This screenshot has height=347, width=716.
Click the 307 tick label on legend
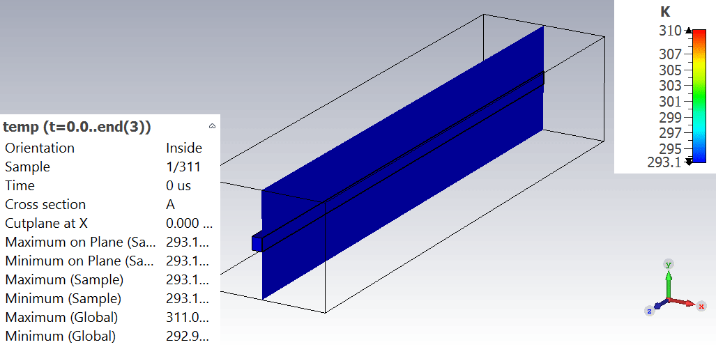point(670,54)
